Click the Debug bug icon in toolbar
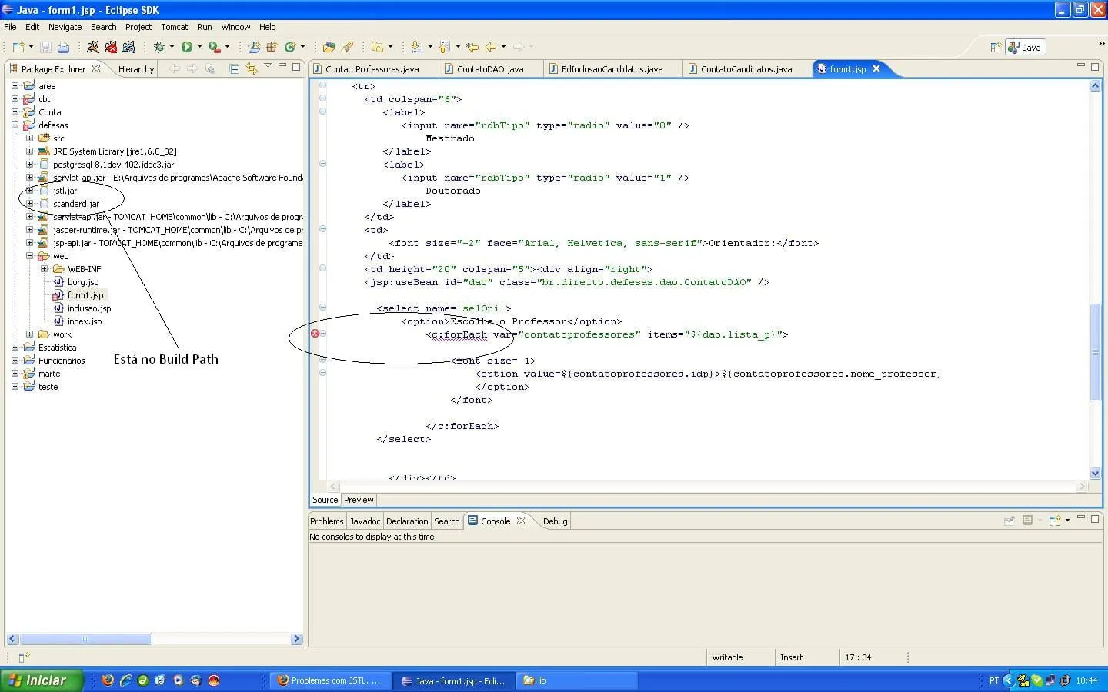Viewport: 1108px width, 692px height. (x=159, y=47)
